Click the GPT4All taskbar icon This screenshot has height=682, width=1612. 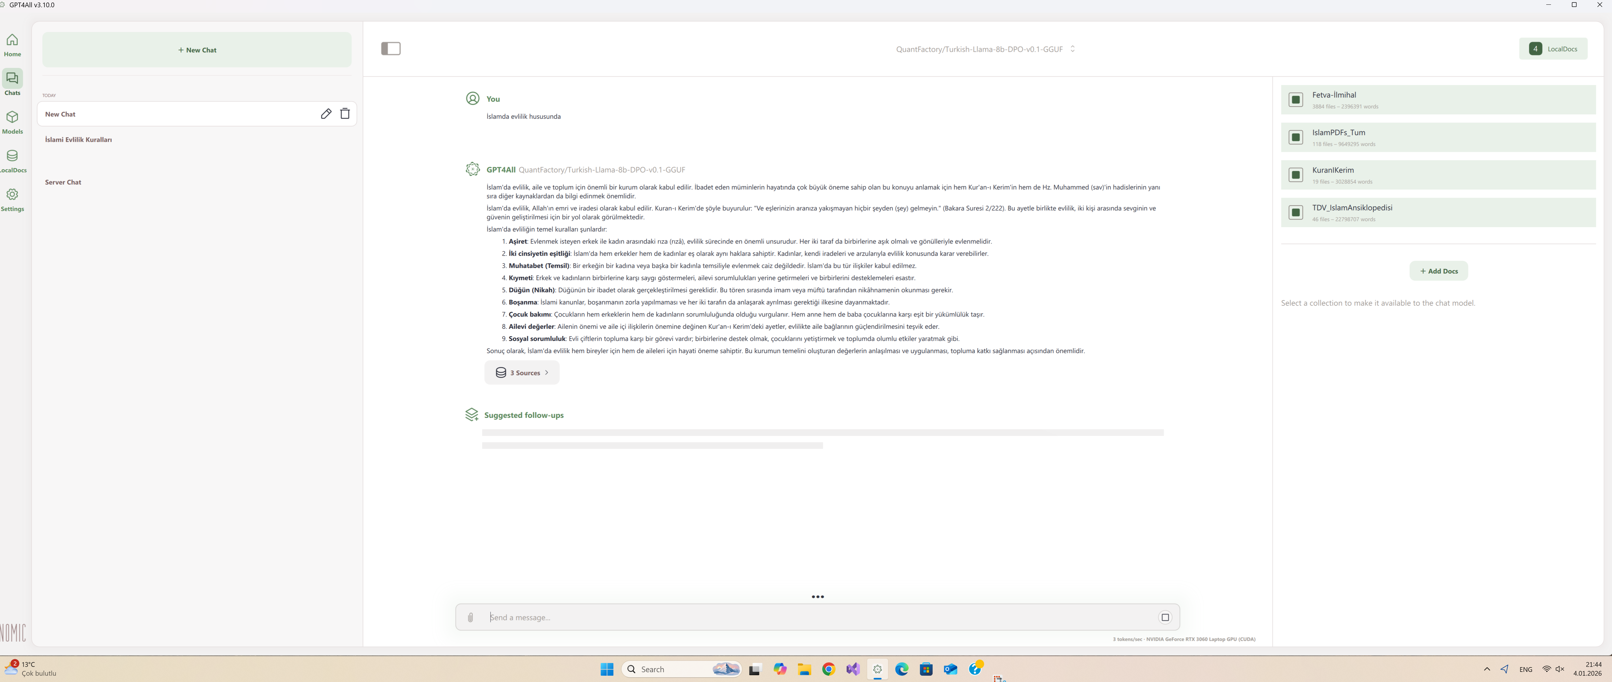click(877, 669)
